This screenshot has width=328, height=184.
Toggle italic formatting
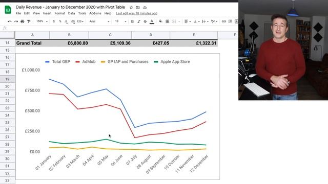pyautogui.click(x=139, y=21)
